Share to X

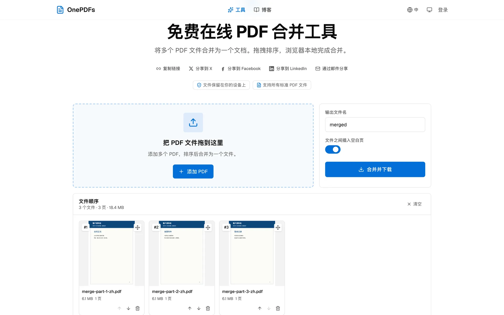click(x=201, y=69)
